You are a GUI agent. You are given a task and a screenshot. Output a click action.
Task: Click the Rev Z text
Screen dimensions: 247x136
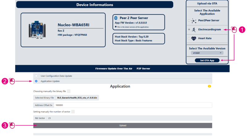coord(61,31)
